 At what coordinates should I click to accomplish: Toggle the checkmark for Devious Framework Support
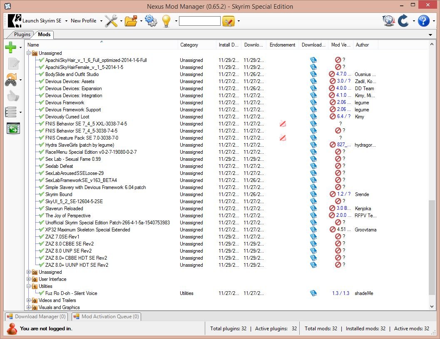tap(42, 109)
